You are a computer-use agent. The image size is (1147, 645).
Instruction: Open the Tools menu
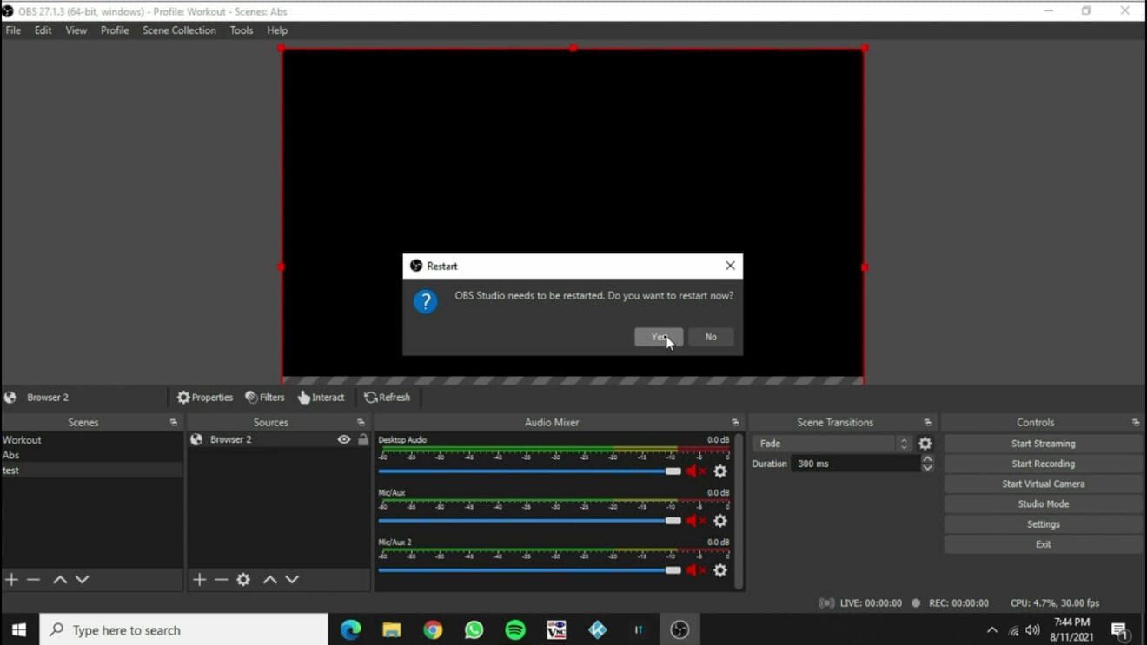tap(241, 30)
